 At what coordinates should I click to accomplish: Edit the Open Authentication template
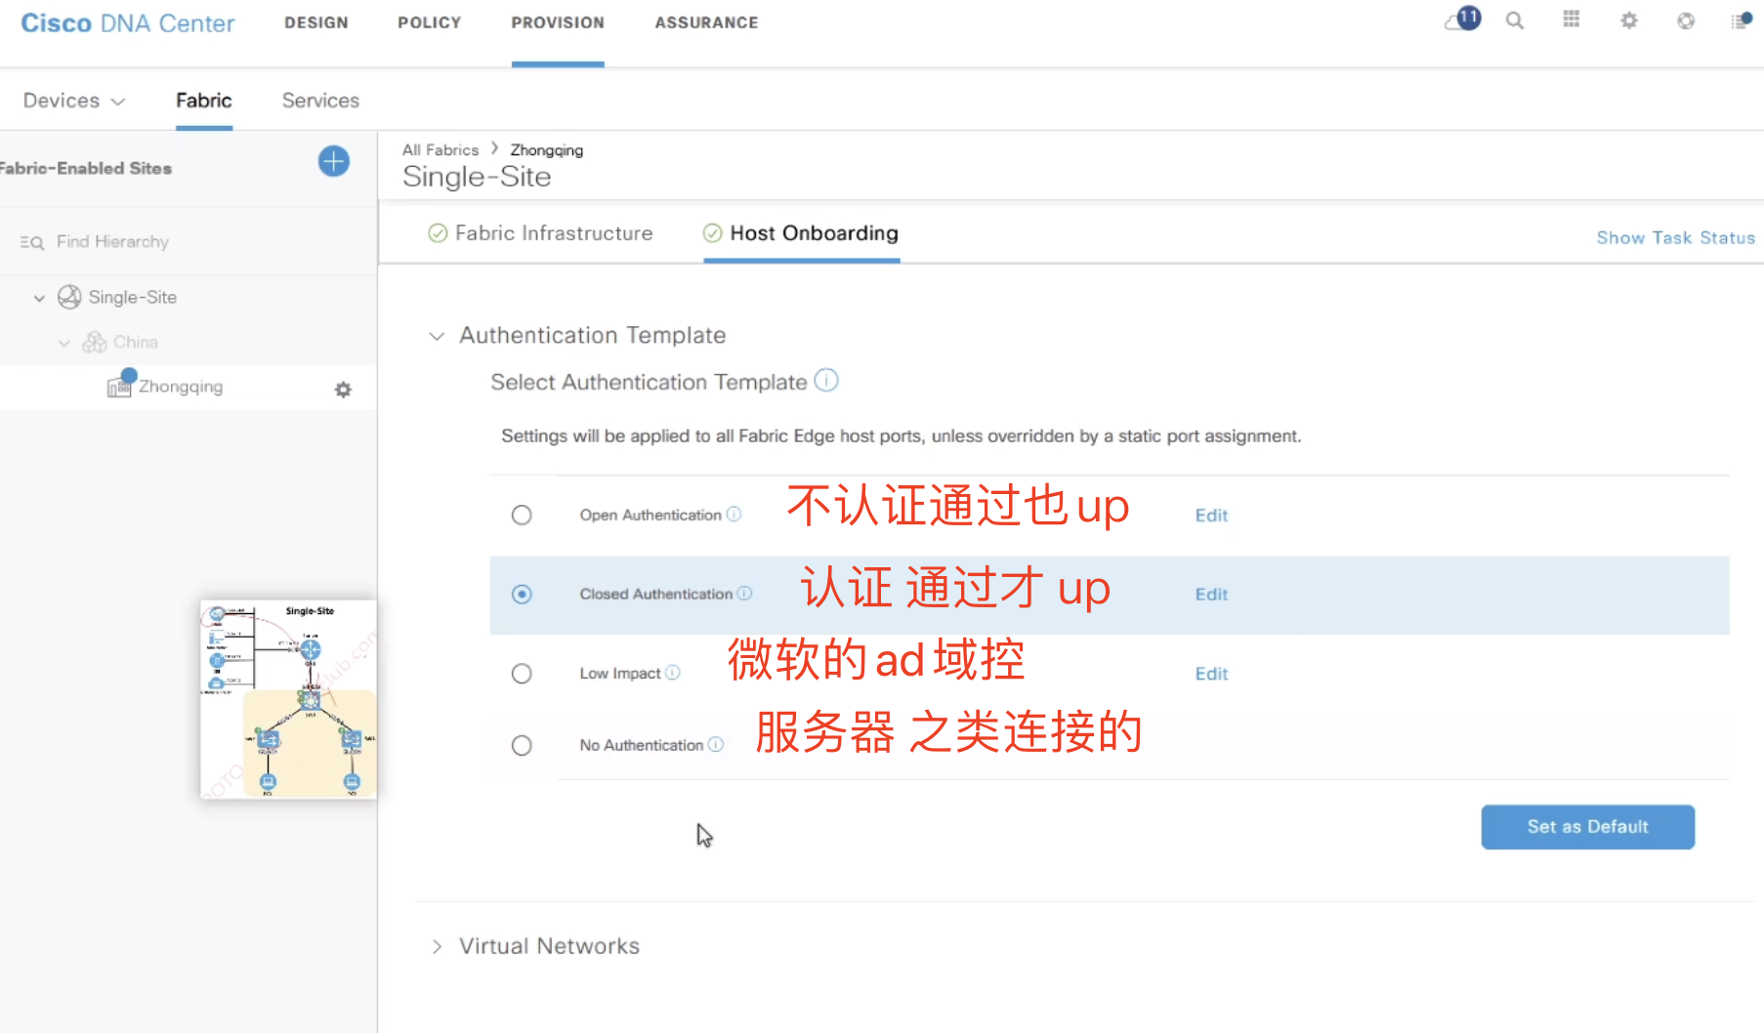pos(1211,515)
